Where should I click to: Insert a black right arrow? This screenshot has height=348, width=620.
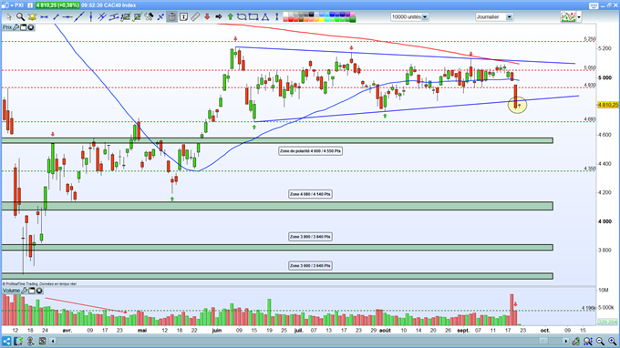point(219,17)
